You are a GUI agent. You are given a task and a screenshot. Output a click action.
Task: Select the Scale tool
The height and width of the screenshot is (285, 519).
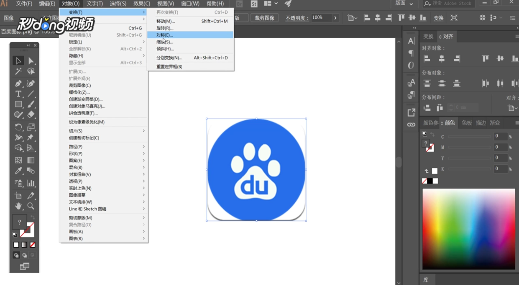(31, 127)
